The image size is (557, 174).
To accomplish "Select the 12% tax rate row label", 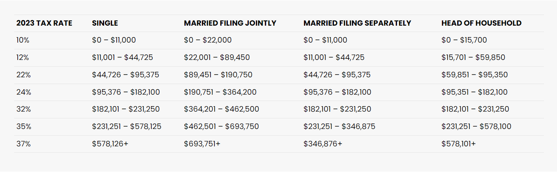I will (22, 58).
